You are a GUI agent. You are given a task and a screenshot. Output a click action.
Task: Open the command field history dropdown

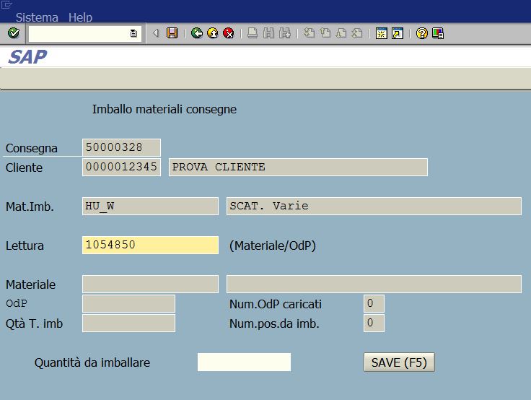pyautogui.click(x=133, y=33)
